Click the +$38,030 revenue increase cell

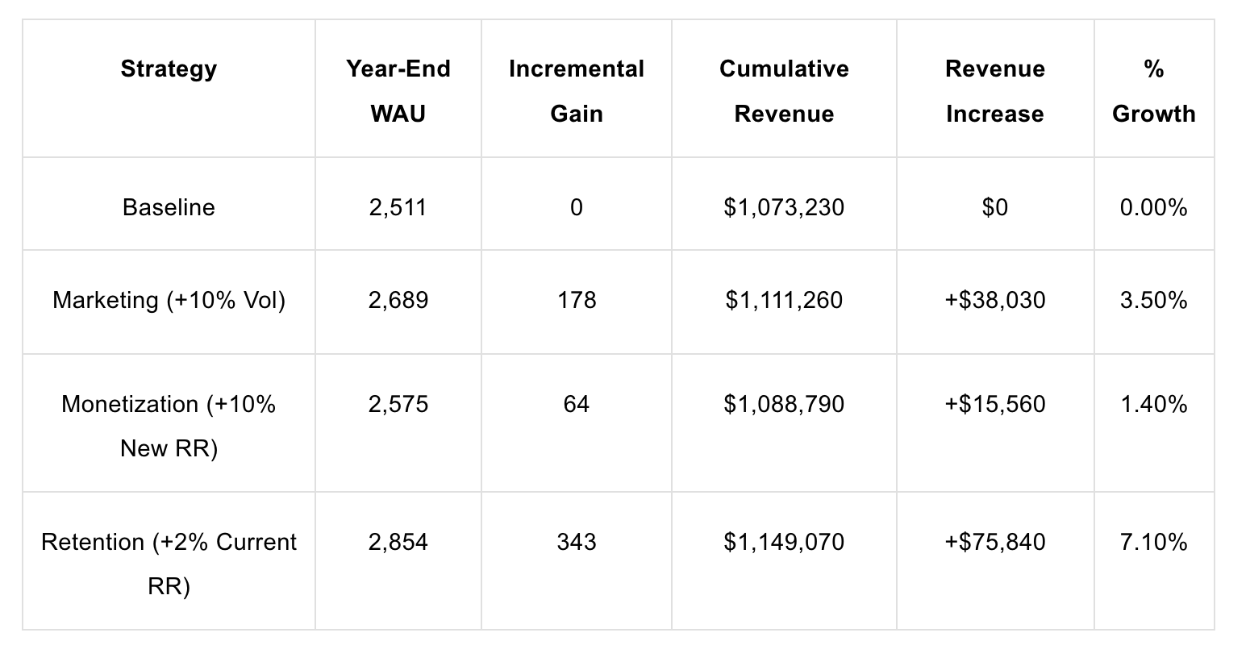click(995, 301)
